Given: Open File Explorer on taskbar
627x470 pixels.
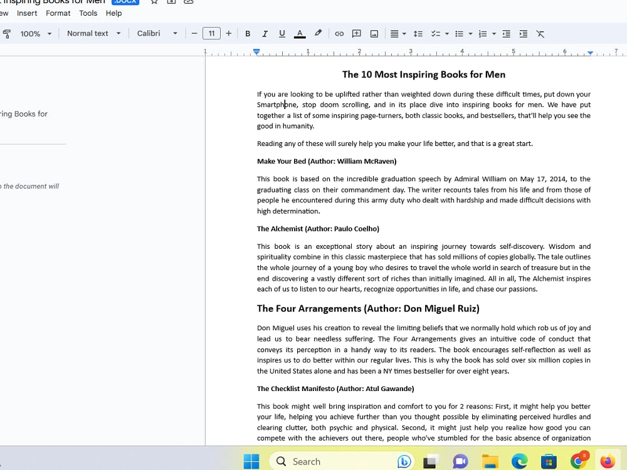Looking at the screenshot, I should click(490, 462).
